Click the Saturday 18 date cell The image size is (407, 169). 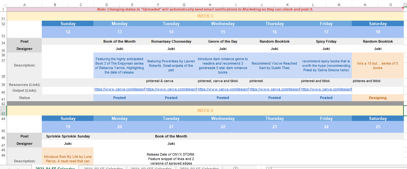(x=378, y=32)
